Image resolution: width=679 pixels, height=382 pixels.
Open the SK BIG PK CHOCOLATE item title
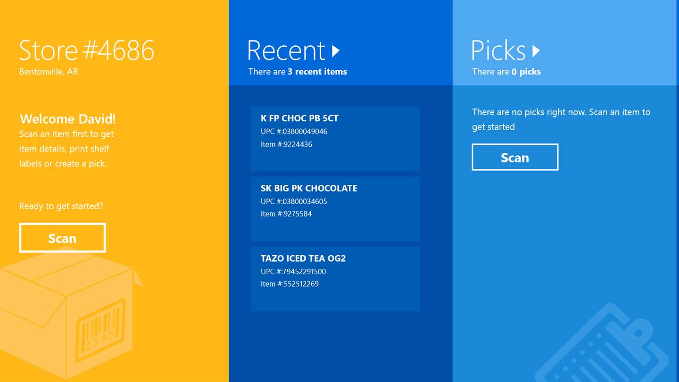pos(309,188)
